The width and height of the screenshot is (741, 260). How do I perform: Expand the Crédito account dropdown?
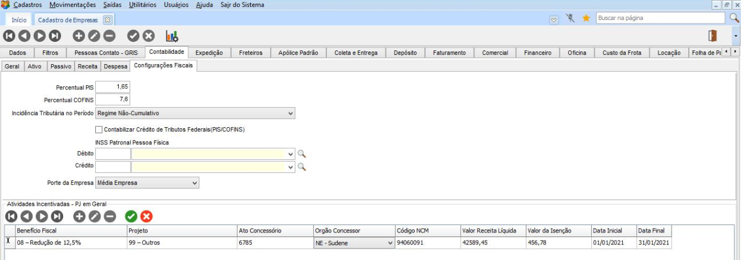pos(291,167)
